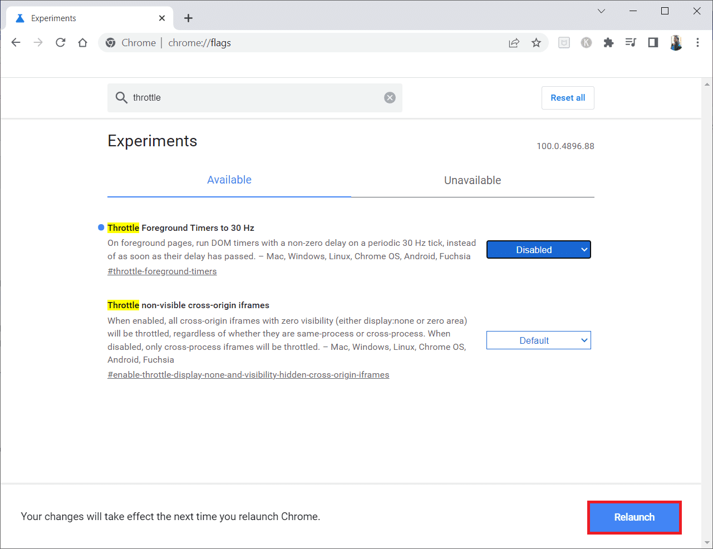The width and height of the screenshot is (713, 549).
Task: Open Chrome's three-dot menu
Action: [x=697, y=43]
